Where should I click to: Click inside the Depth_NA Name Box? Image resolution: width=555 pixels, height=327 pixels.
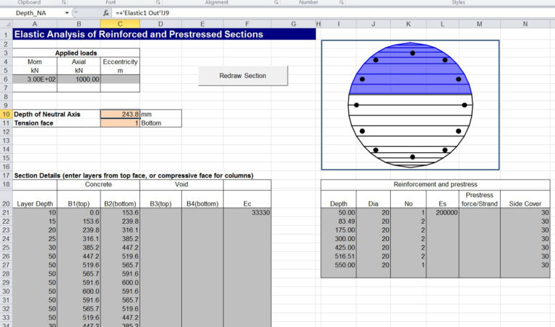[x=33, y=13]
